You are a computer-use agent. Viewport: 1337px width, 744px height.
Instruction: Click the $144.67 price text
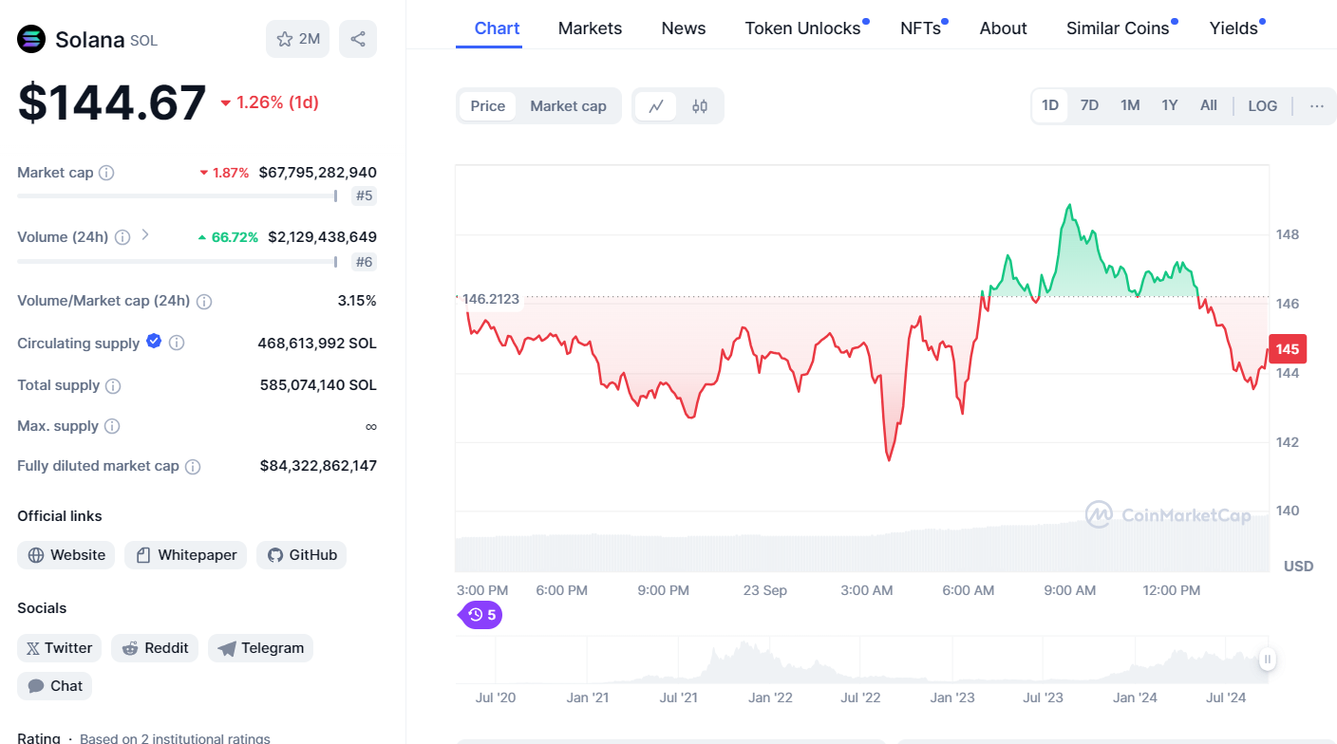[112, 102]
